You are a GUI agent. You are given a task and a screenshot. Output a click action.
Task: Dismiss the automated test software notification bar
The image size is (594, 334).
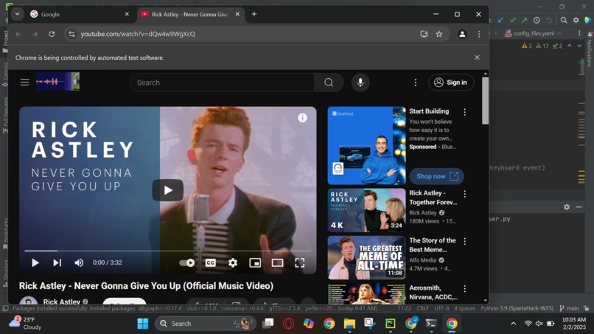click(478, 58)
